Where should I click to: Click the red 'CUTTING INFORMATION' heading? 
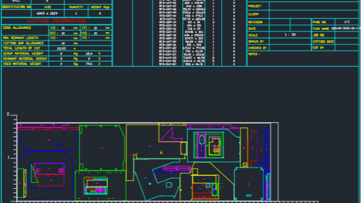click(x=56, y=21)
